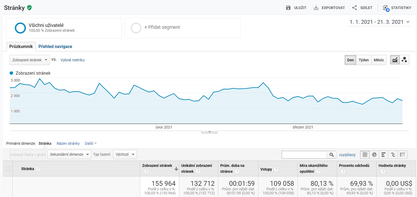This screenshot has width=417, height=197.
Task: Switch to Přehled navigace tab
Action: click(55, 46)
